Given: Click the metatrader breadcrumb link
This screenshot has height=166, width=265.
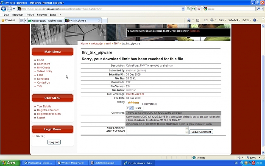Looking at the screenshot, I should (97, 43).
